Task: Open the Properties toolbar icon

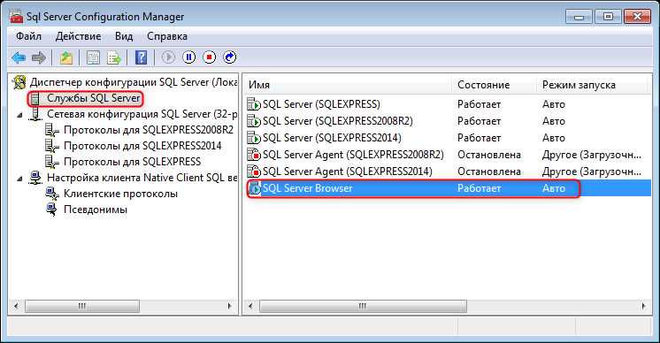Action: pos(93,57)
